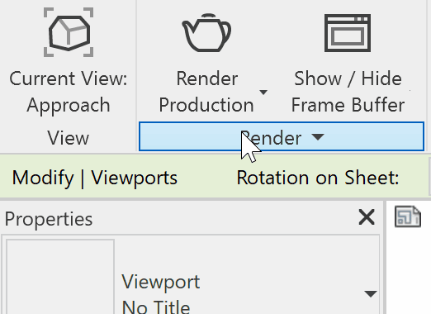Click the View panel label
Screen dimensions: 431x314
[69, 138]
